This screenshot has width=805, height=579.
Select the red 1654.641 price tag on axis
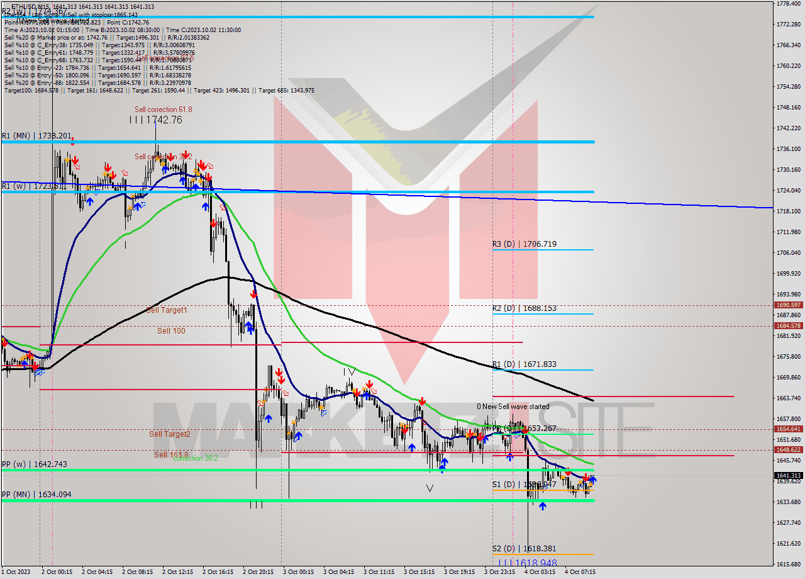[788, 429]
